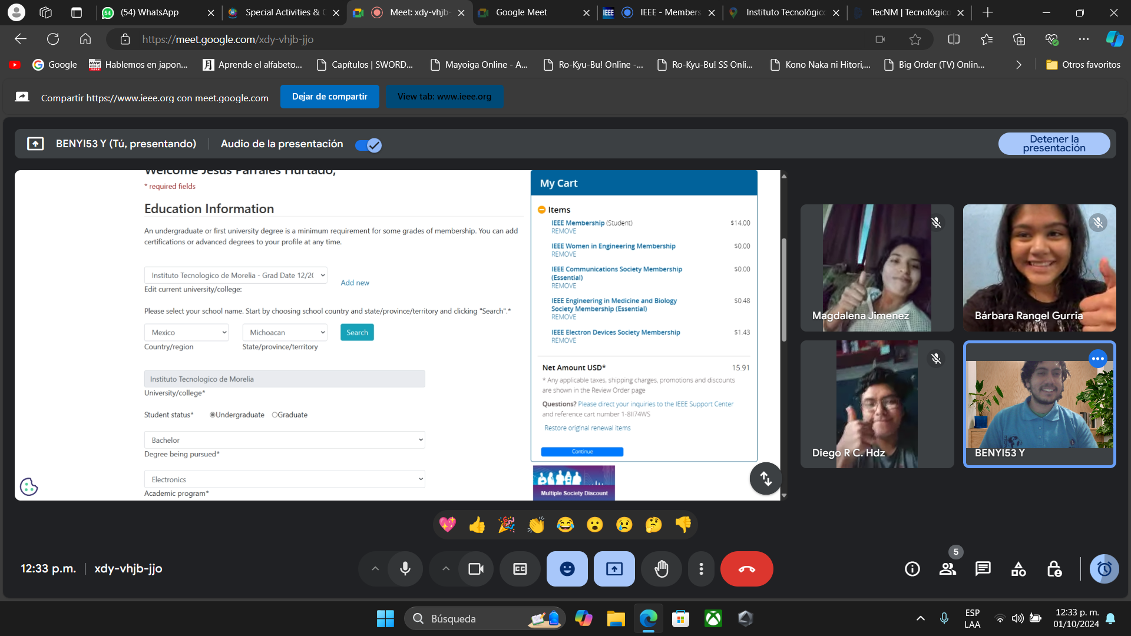Open the emoji reactions button
Screen dimensions: 1131x636
[x=567, y=569]
